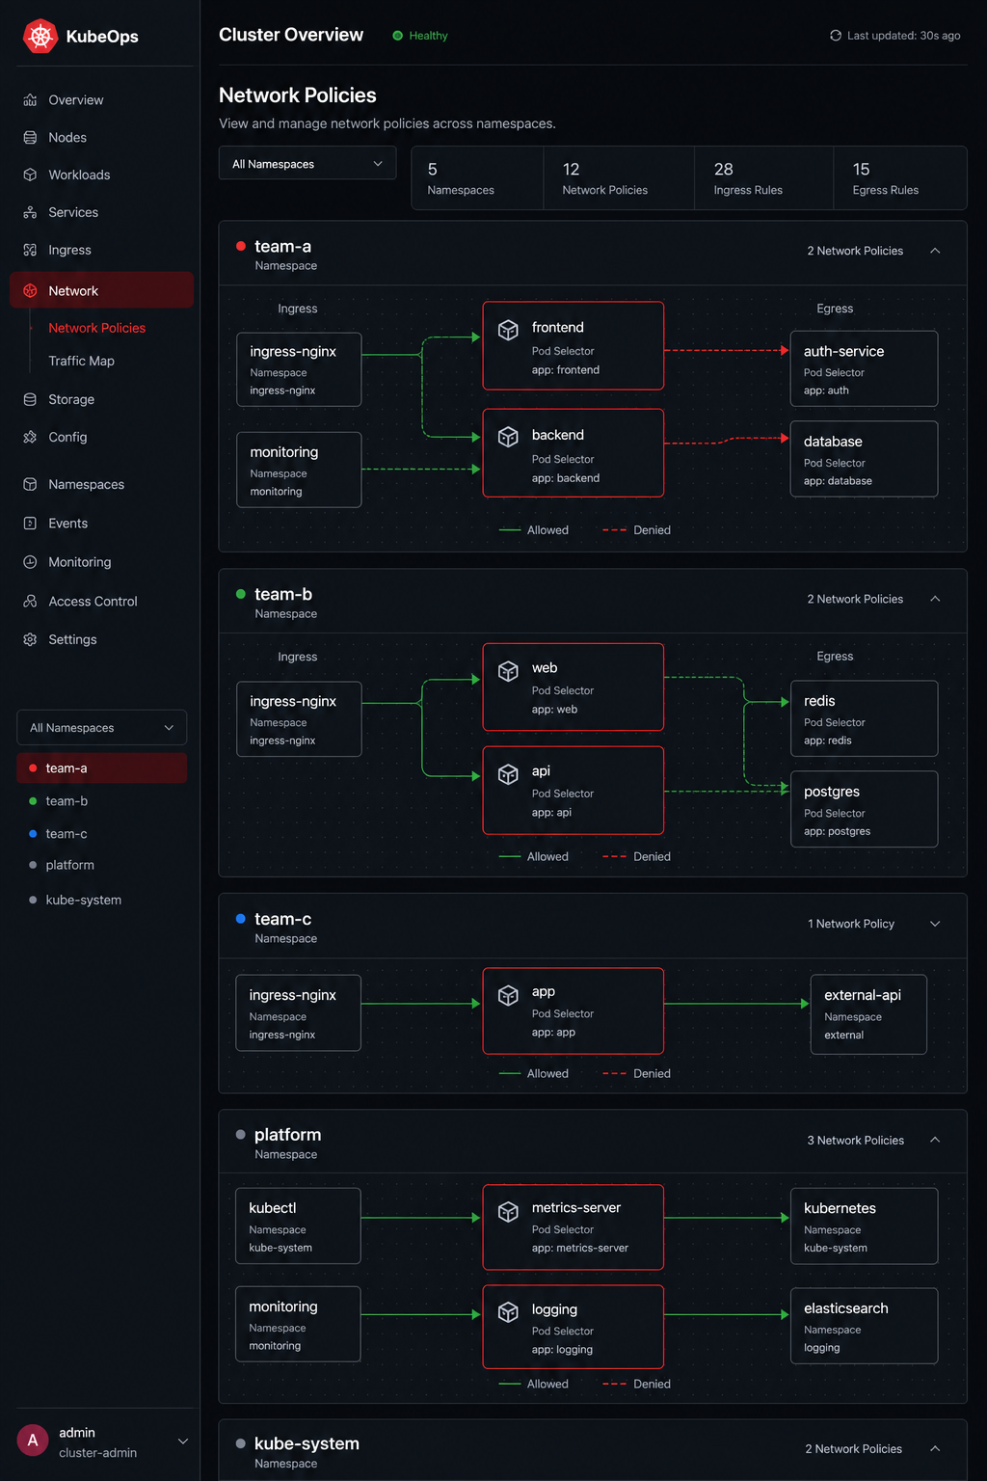Click the Nodes sidebar icon

point(30,138)
